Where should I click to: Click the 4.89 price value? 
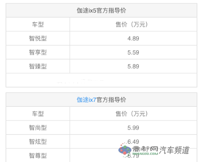(133, 38)
